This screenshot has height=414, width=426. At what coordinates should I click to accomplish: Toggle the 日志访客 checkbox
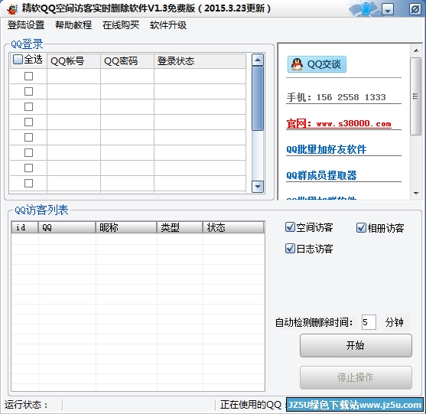pyautogui.click(x=290, y=248)
